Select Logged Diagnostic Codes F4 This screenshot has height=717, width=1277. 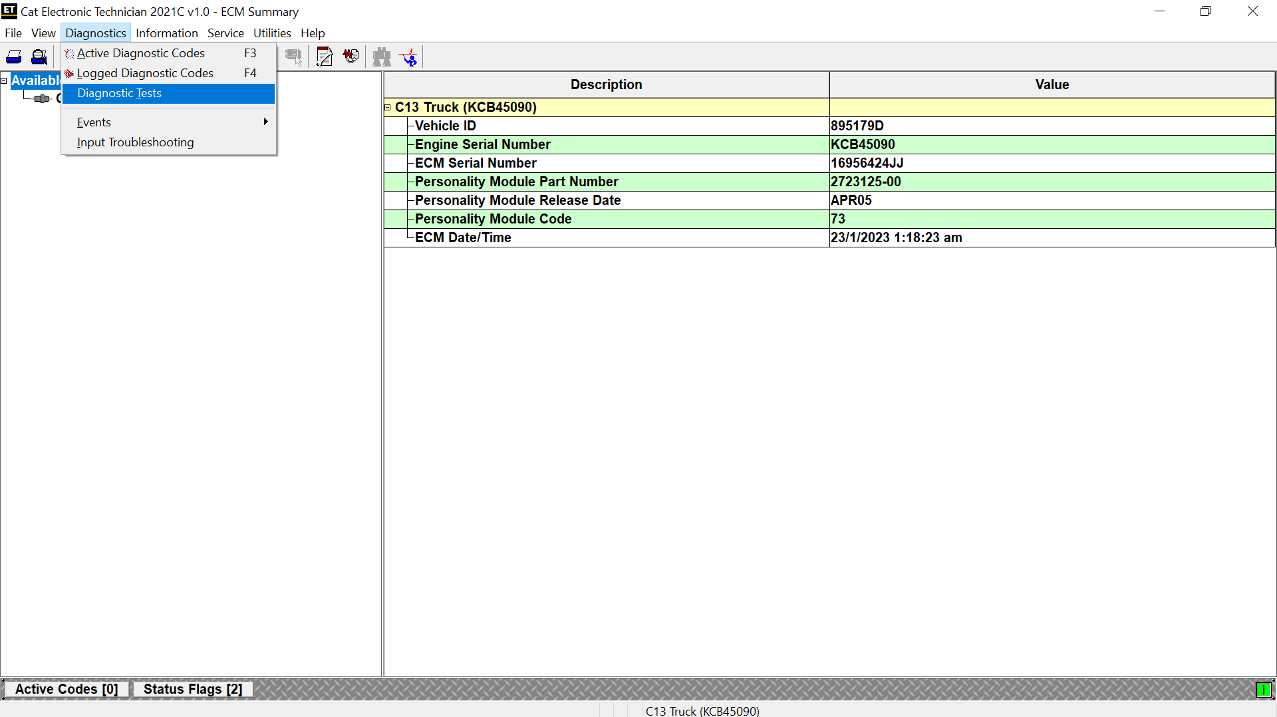146,73
